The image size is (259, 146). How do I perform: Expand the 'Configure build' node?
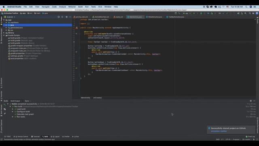pos(13,112)
